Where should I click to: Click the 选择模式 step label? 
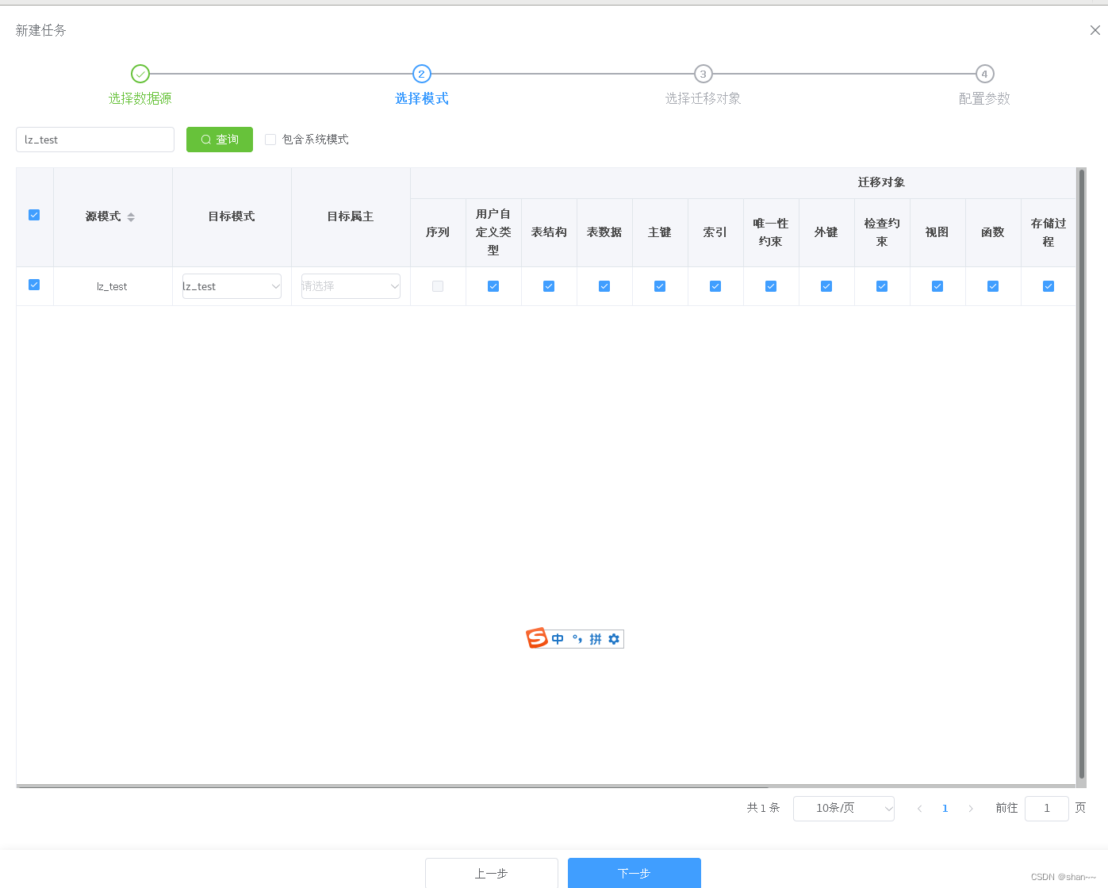click(422, 98)
